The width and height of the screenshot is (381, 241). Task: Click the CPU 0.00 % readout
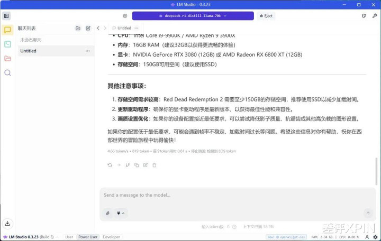(349, 237)
